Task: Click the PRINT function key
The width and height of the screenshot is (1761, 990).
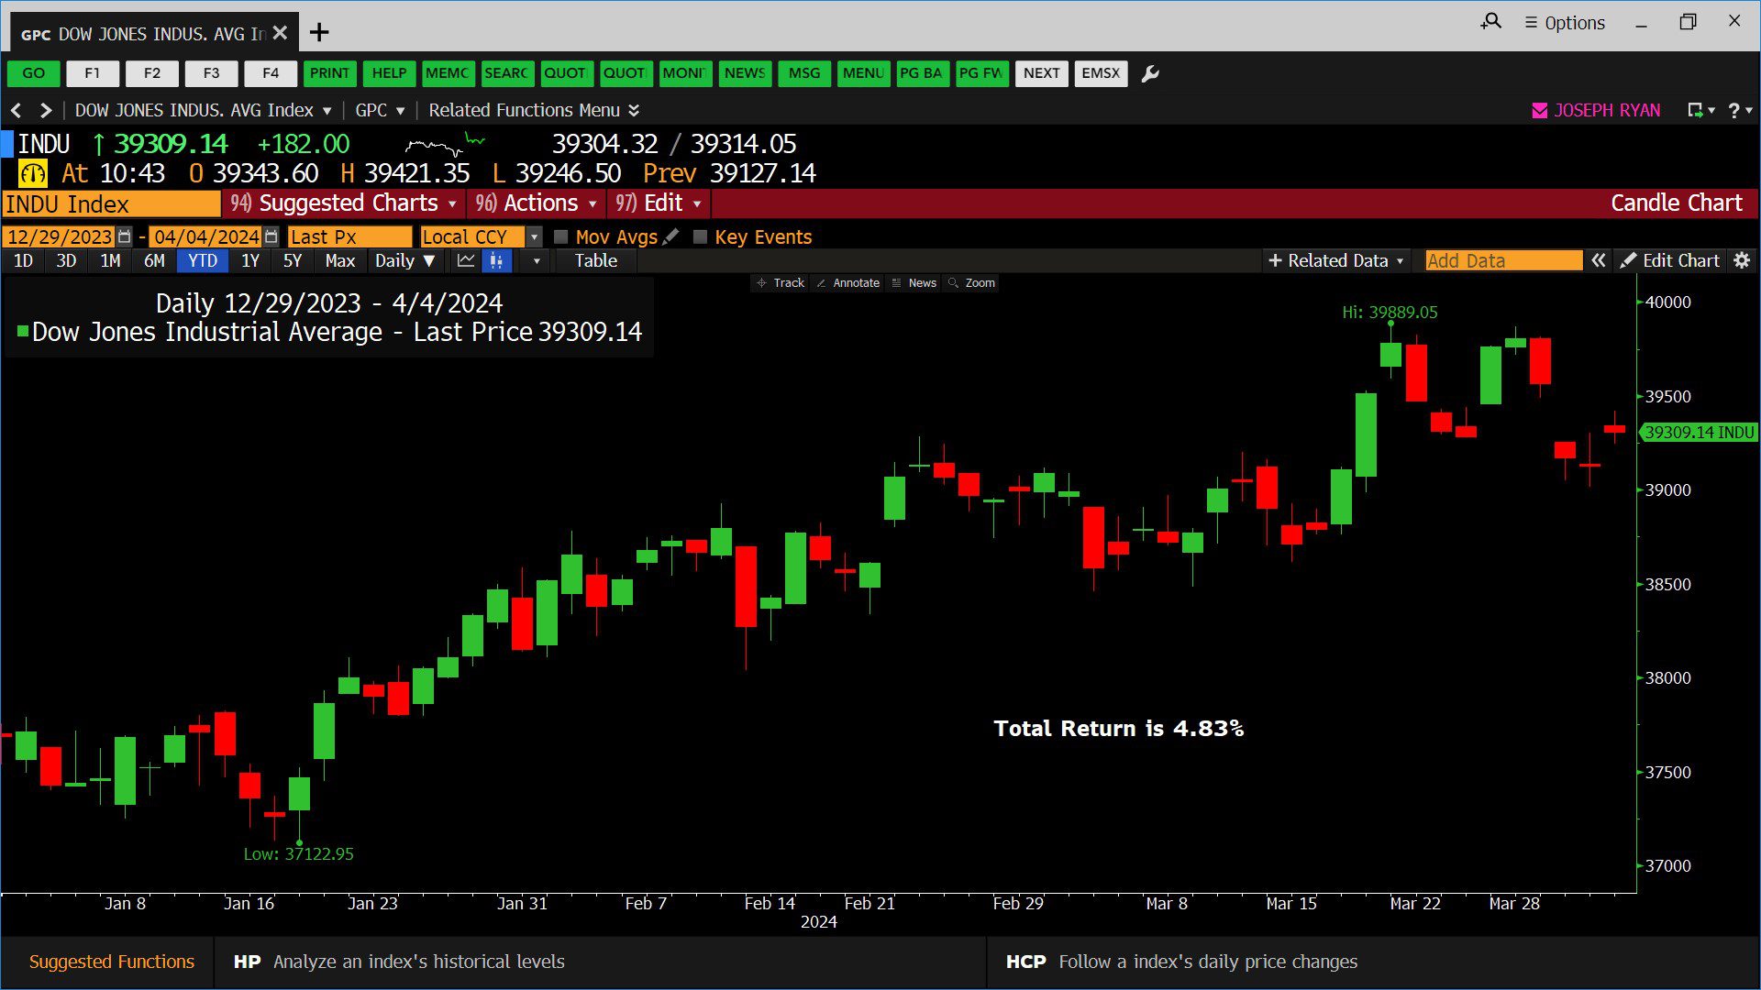Action: (329, 73)
